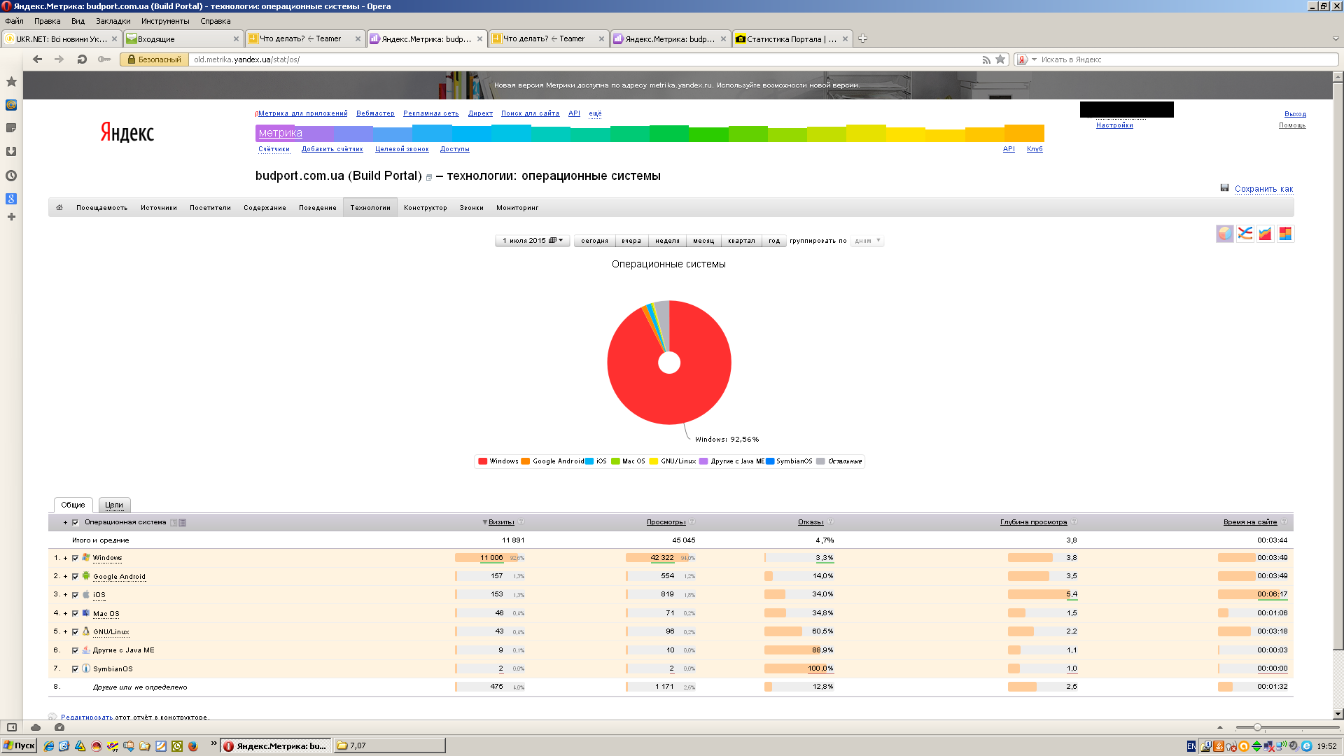This screenshot has height=756, width=1344.
Task: Open the notes panel in Opera sidebar
Action: coord(11,128)
